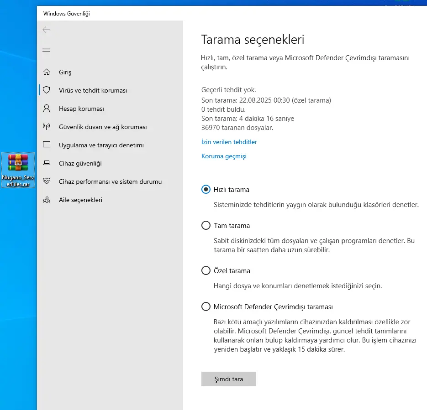Click the back arrow icon
The width and height of the screenshot is (427, 410).
click(x=46, y=30)
